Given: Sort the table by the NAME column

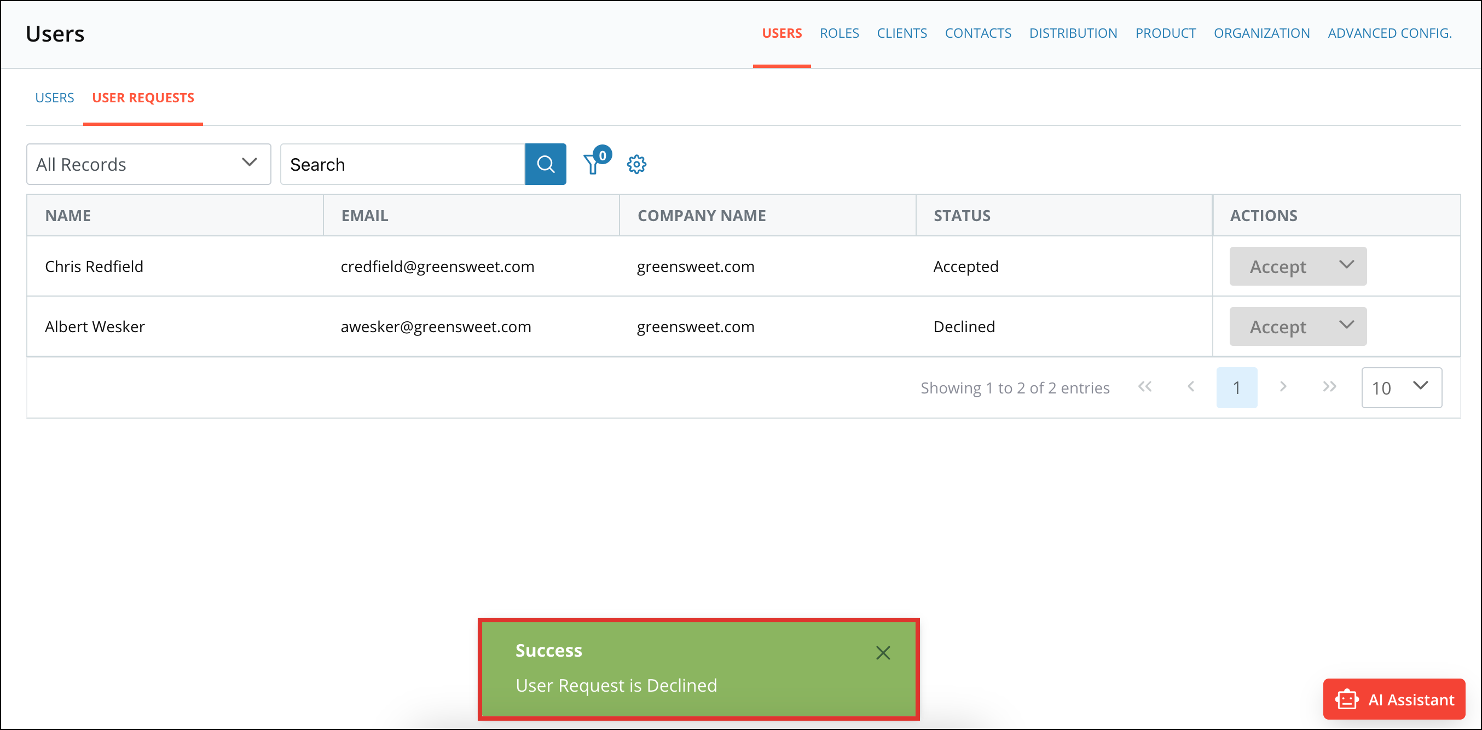Looking at the screenshot, I should pyautogui.click(x=67, y=215).
